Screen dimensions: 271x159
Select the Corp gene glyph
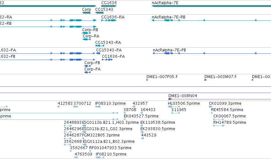pos(86,13)
